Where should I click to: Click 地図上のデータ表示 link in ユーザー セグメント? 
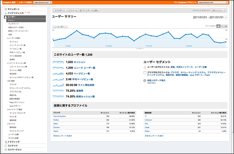pos(156,80)
